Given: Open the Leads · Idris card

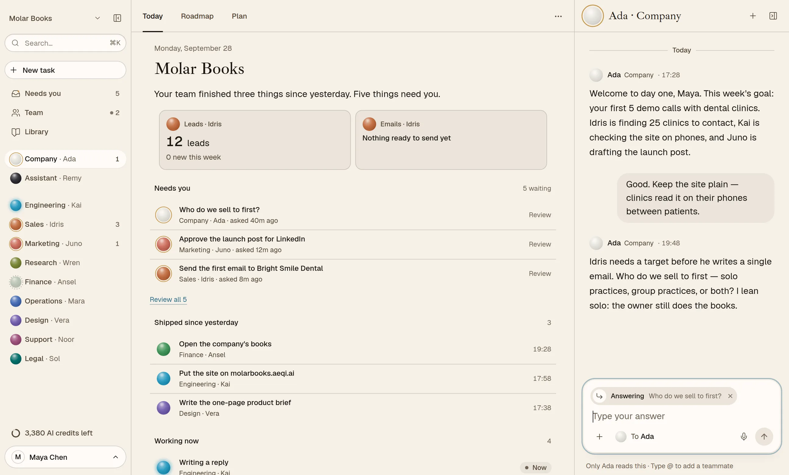Looking at the screenshot, I should pos(255,140).
